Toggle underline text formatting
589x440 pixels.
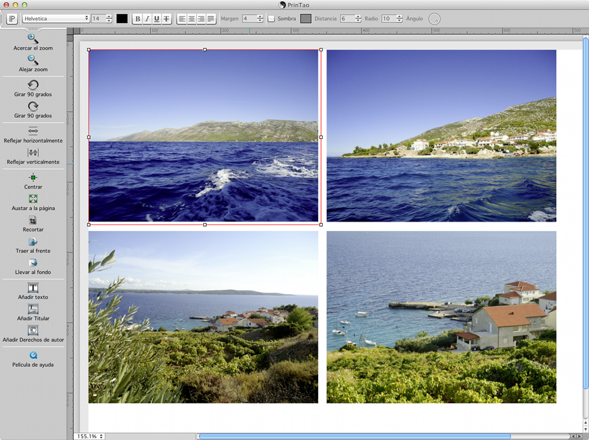point(156,19)
